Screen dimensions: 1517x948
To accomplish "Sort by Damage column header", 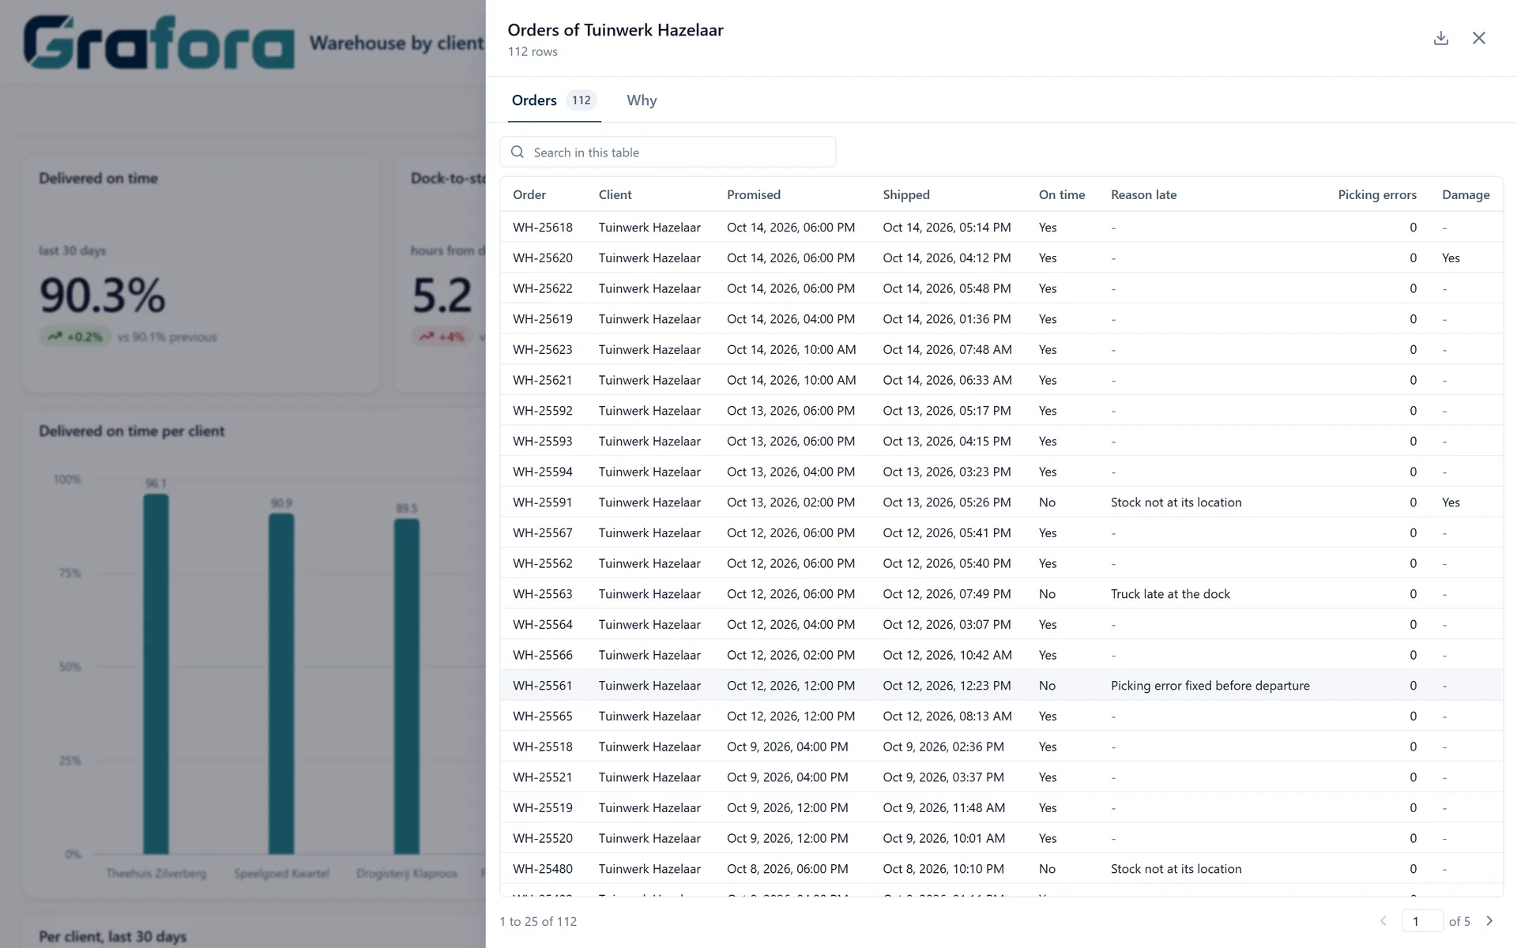I will pyautogui.click(x=1466, y=194).
